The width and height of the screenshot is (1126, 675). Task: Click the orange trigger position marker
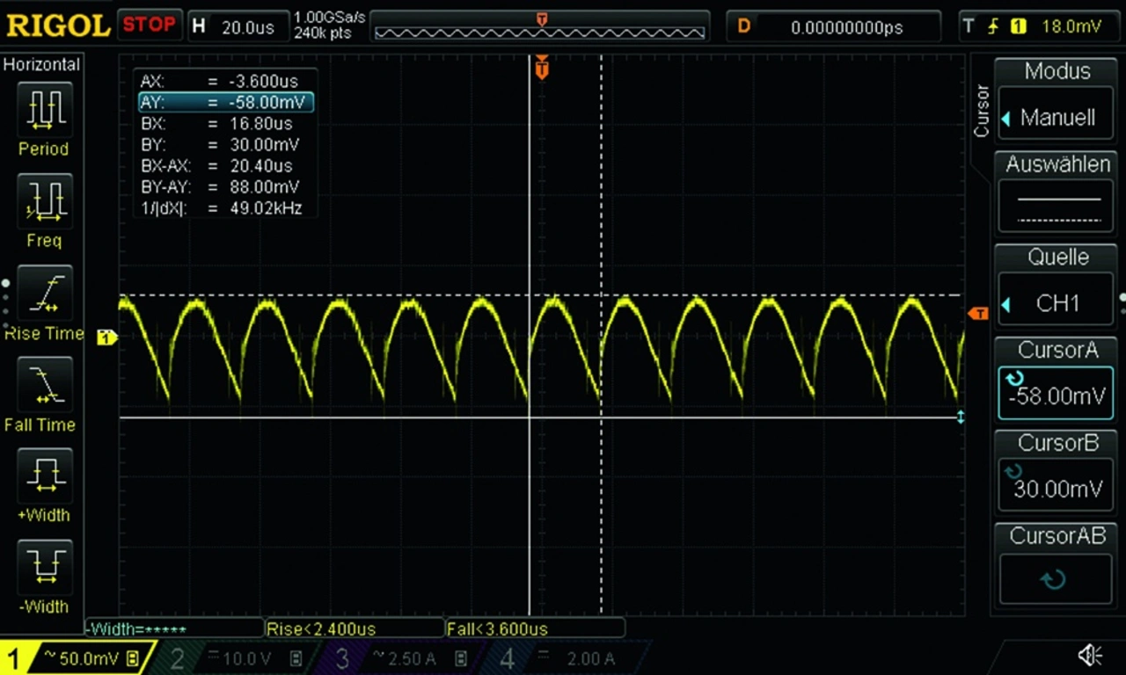542,68
